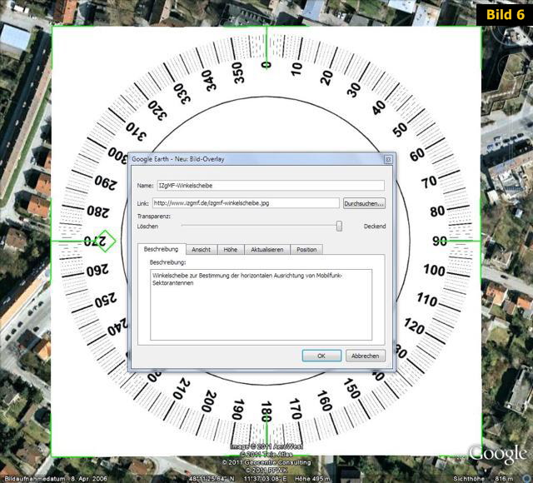Click the Name input field
Viewport: 533px width, 483px height.
(271, 186)
